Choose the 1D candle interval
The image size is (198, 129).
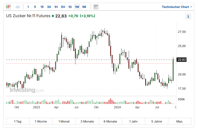pyautogui.click(x=70, y=7)
